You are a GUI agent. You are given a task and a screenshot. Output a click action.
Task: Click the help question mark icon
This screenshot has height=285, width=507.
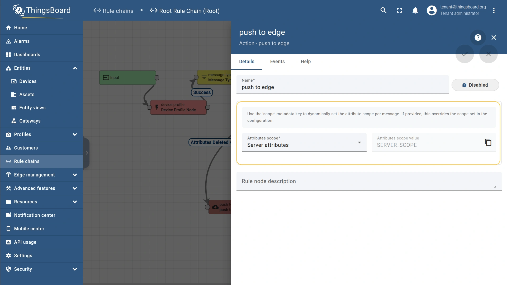pos(478,38)
